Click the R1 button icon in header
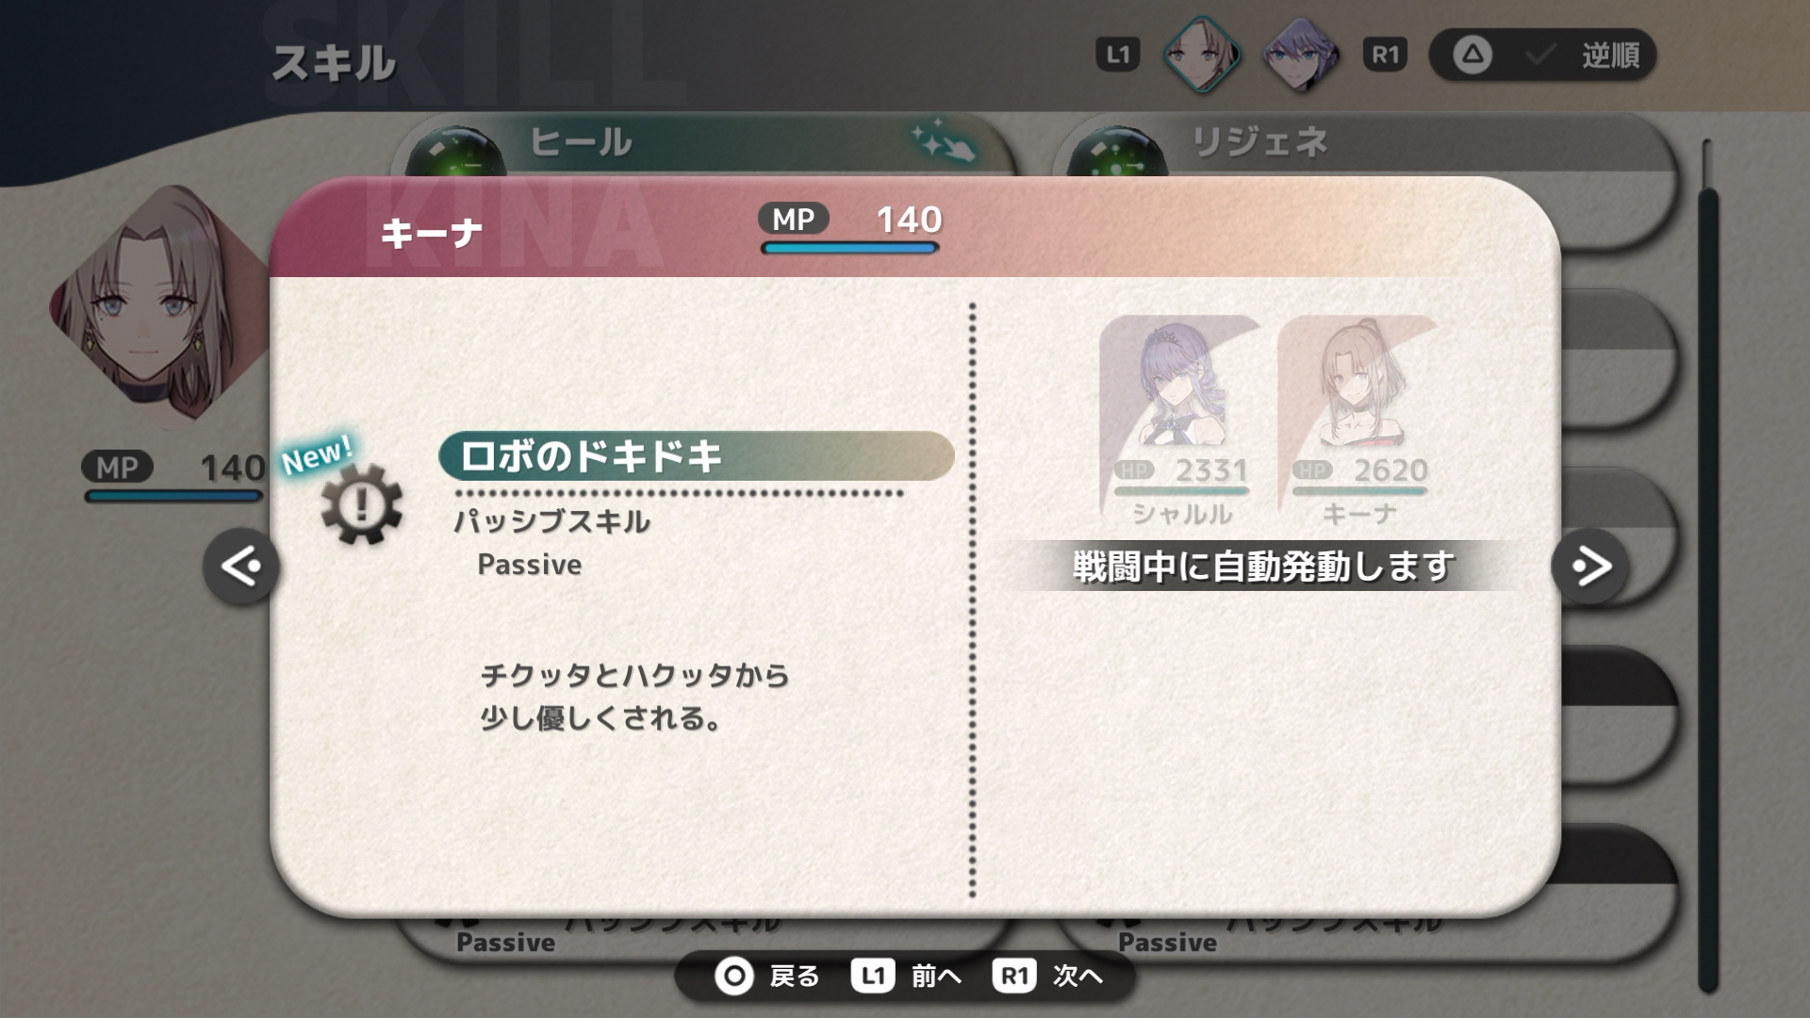This screenshot has width=1810, height=1018. click(x=1385, y=55)
